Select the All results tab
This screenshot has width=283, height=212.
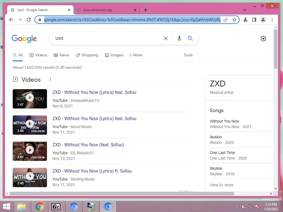click(x=18, y=55)
